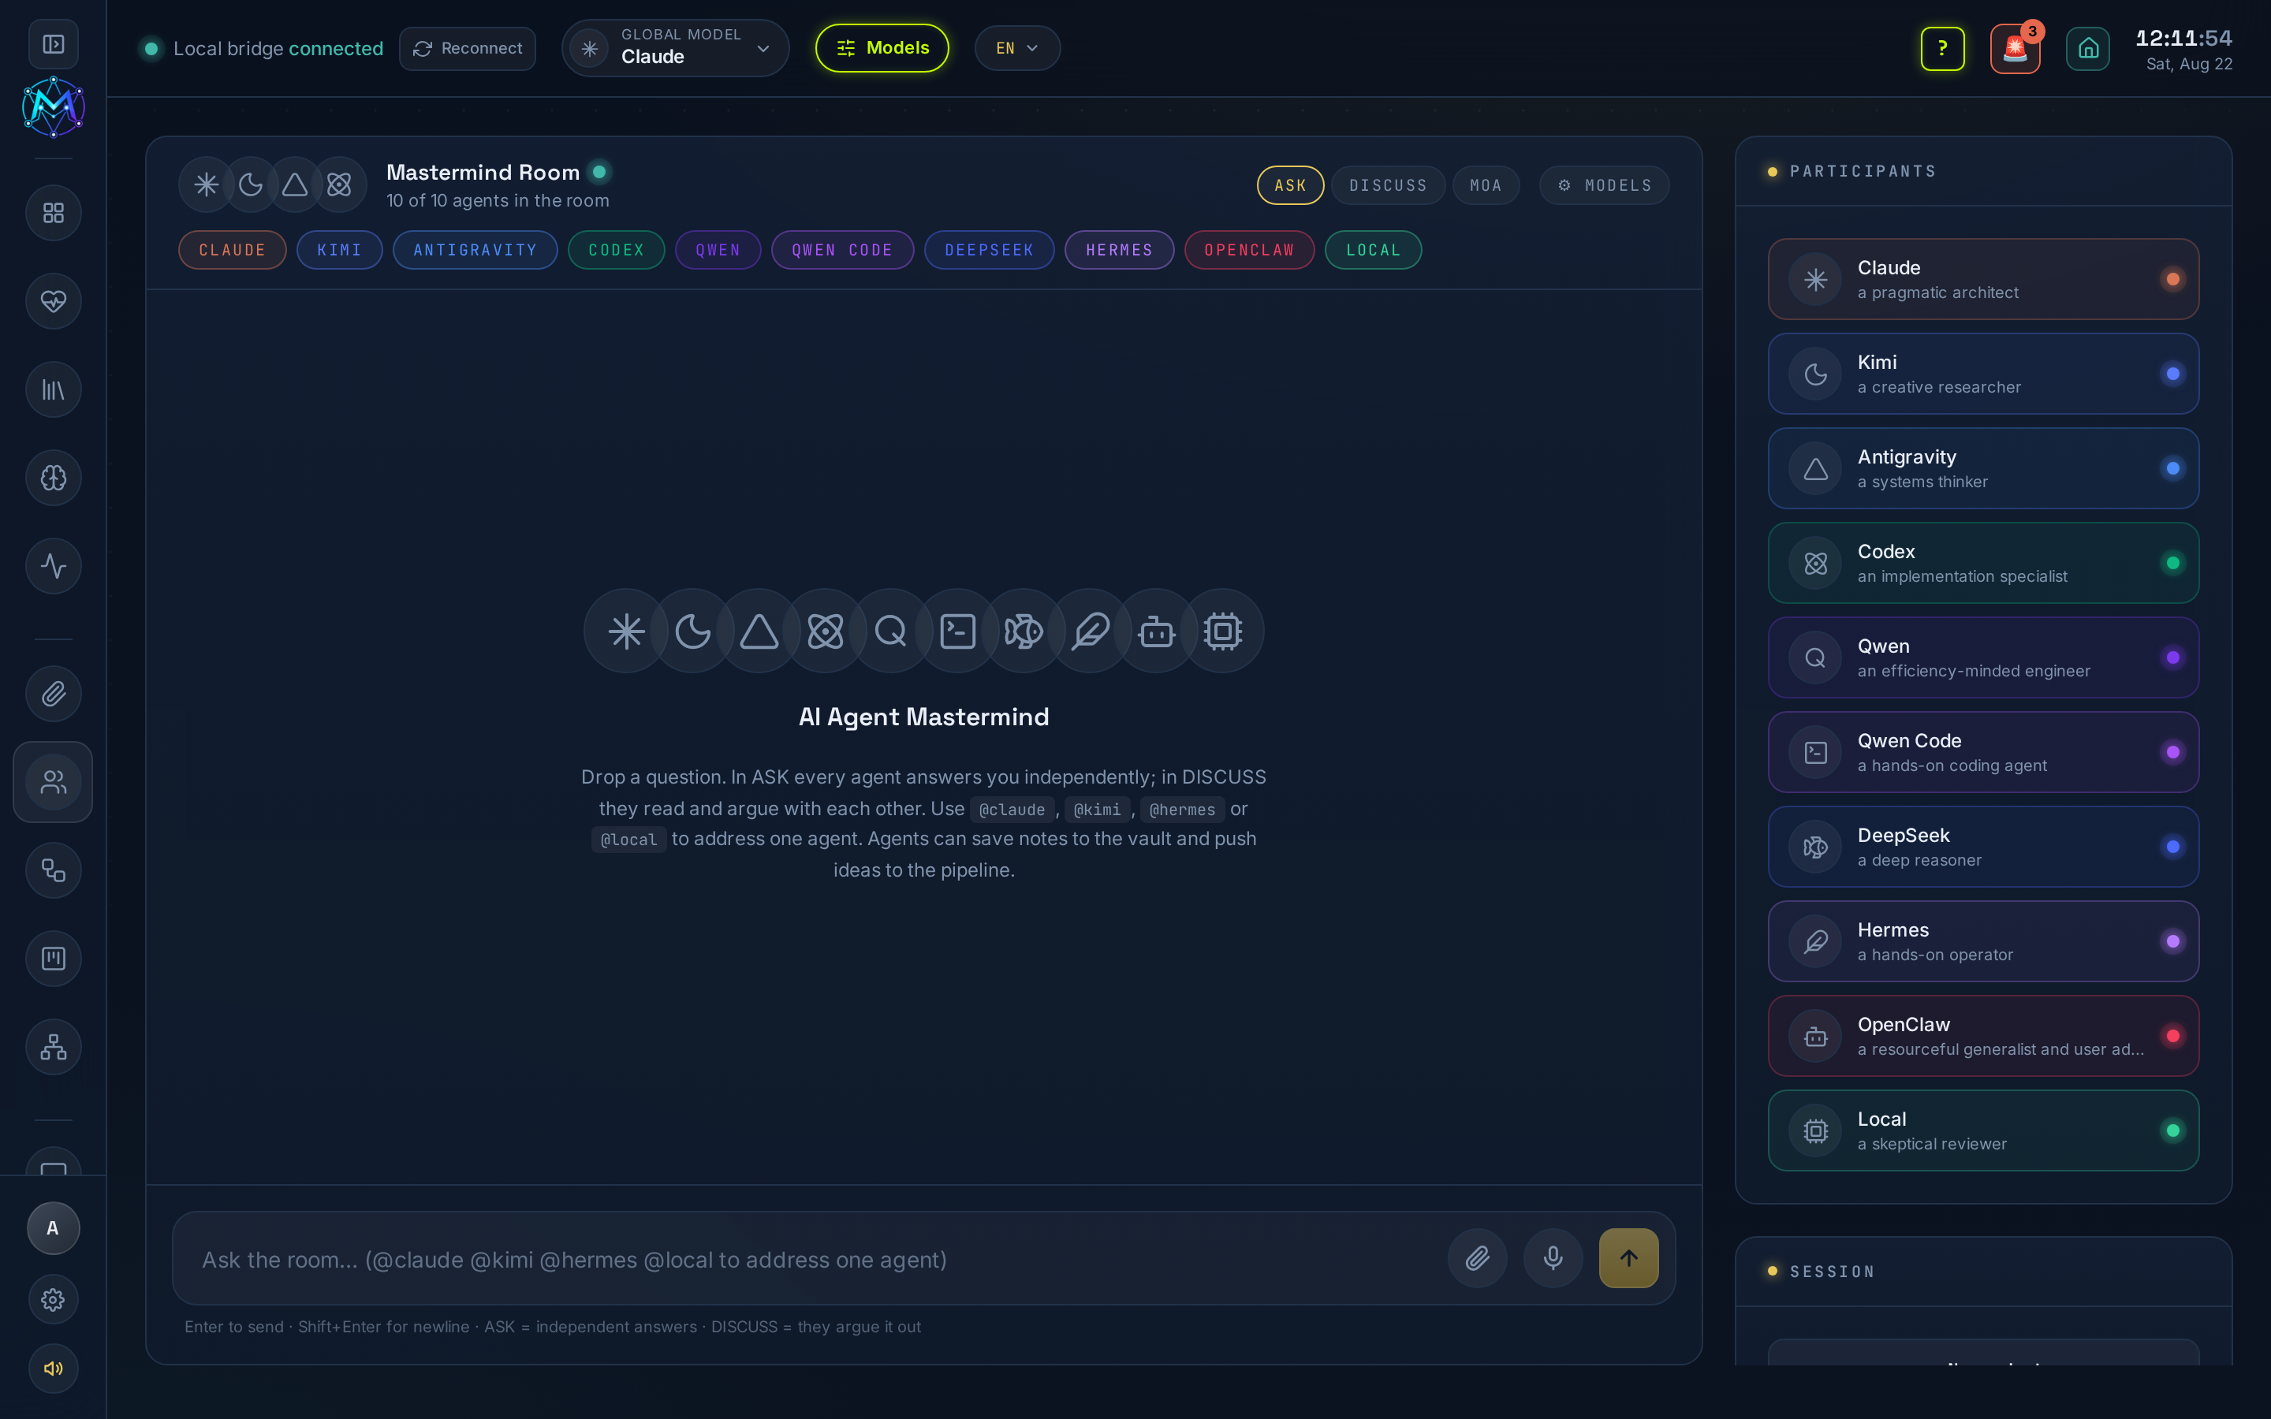Click the Mastermind M logo in the sidebar
This screenshot has height=1419, width=2271.
tap(54, 107)
